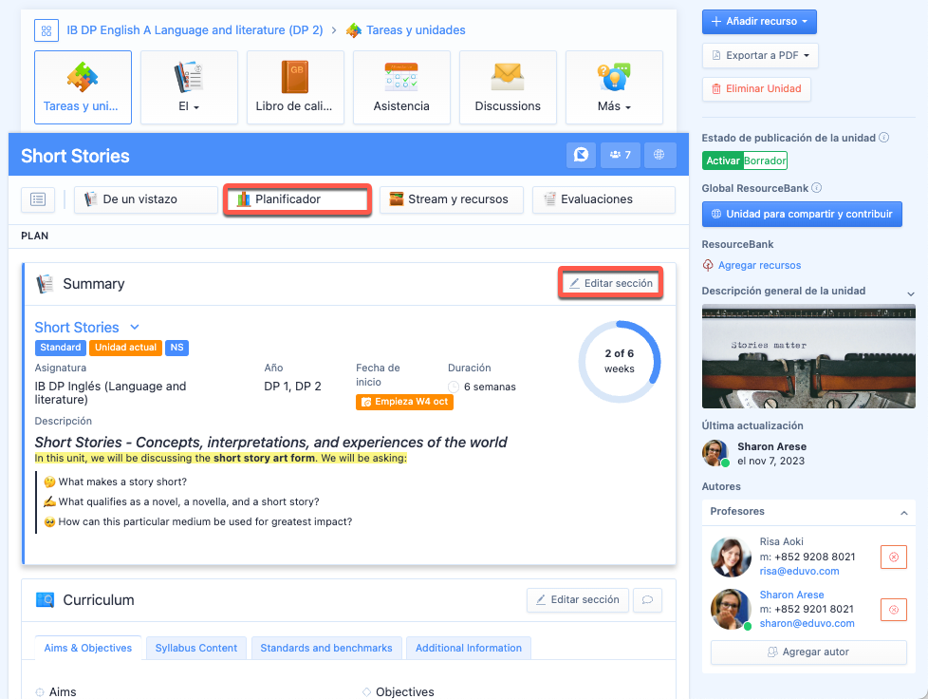
Task: Switch to the Syllabus Content tab
Action: 196,648
